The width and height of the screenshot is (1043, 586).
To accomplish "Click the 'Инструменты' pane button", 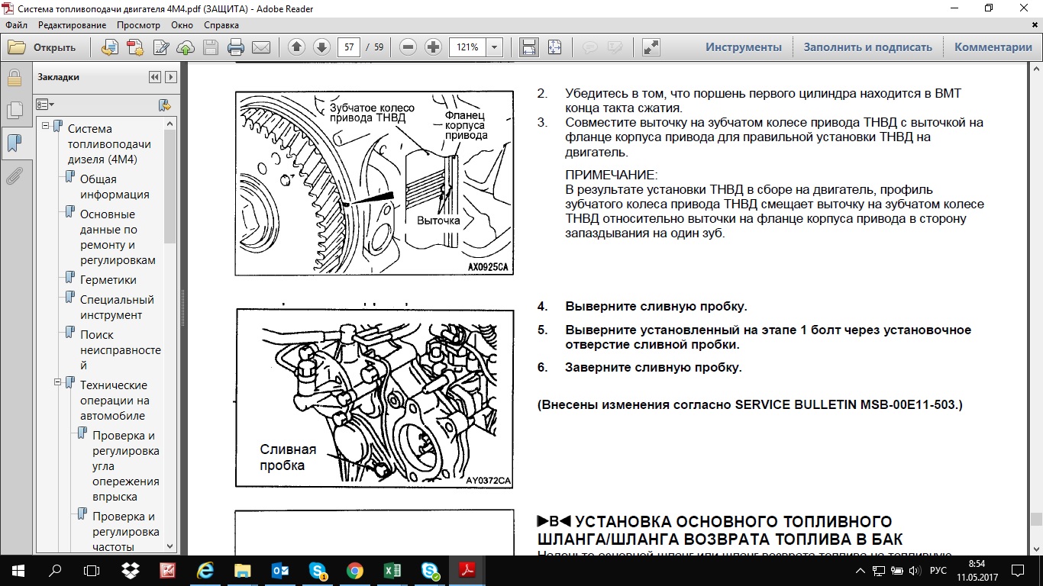I will coord(743,47).
